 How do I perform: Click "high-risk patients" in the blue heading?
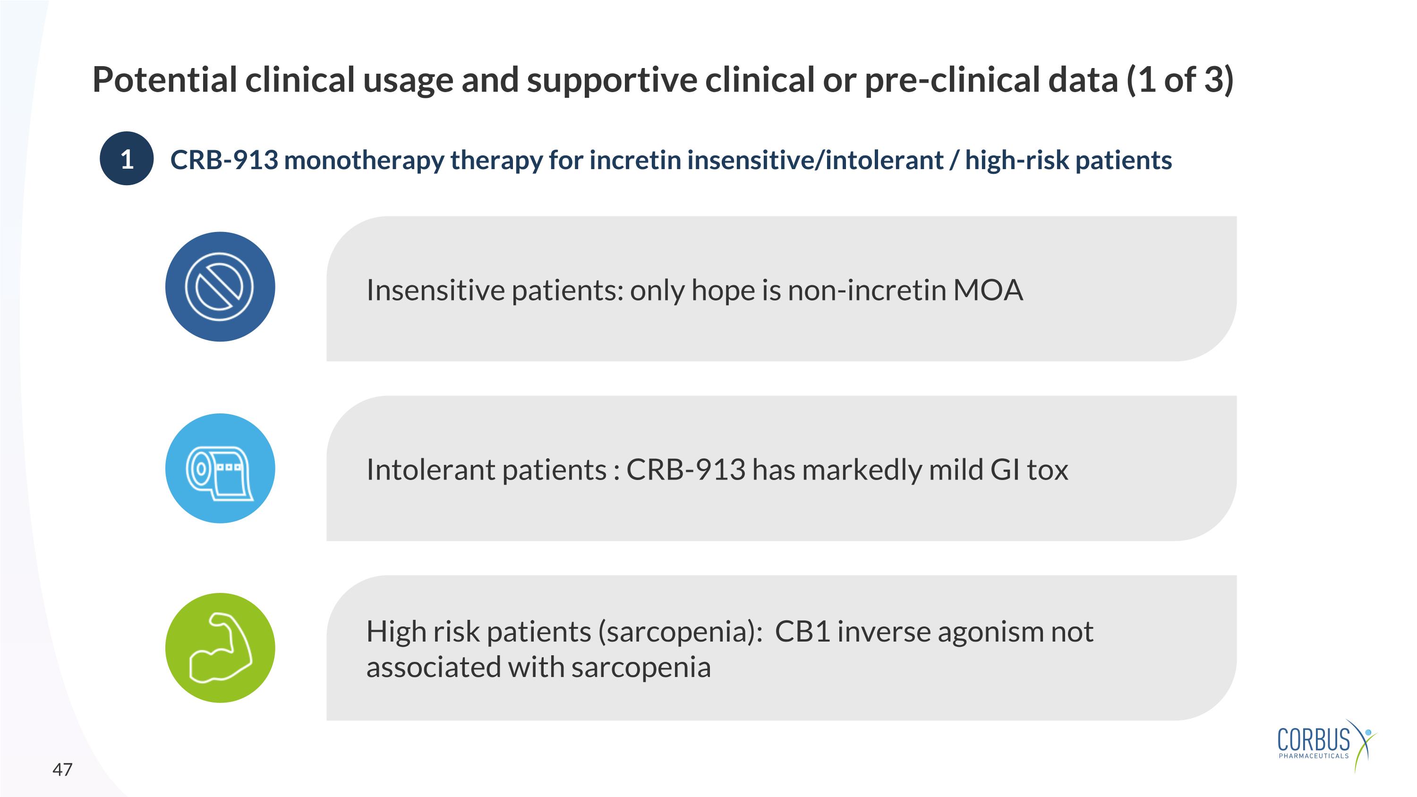[x=1067, y=161]
